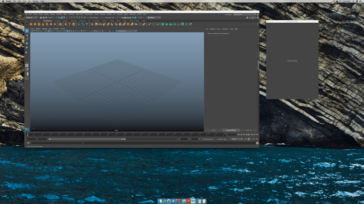
Task: Open Maya from the macOS Dock
Action: pyautogui.click(x=193, y=201)
